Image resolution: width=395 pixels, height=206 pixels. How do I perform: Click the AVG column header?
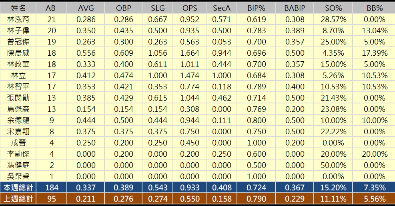86,8
